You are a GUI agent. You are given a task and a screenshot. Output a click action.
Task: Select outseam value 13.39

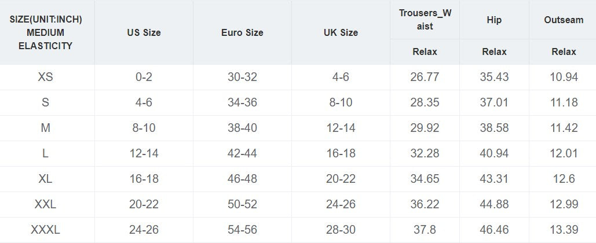pyautogui.click(x=564, y=230)
